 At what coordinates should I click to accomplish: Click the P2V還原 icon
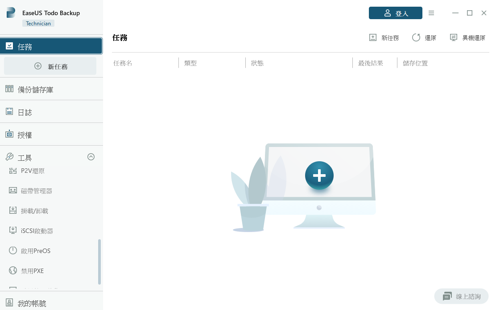point(13,171)
